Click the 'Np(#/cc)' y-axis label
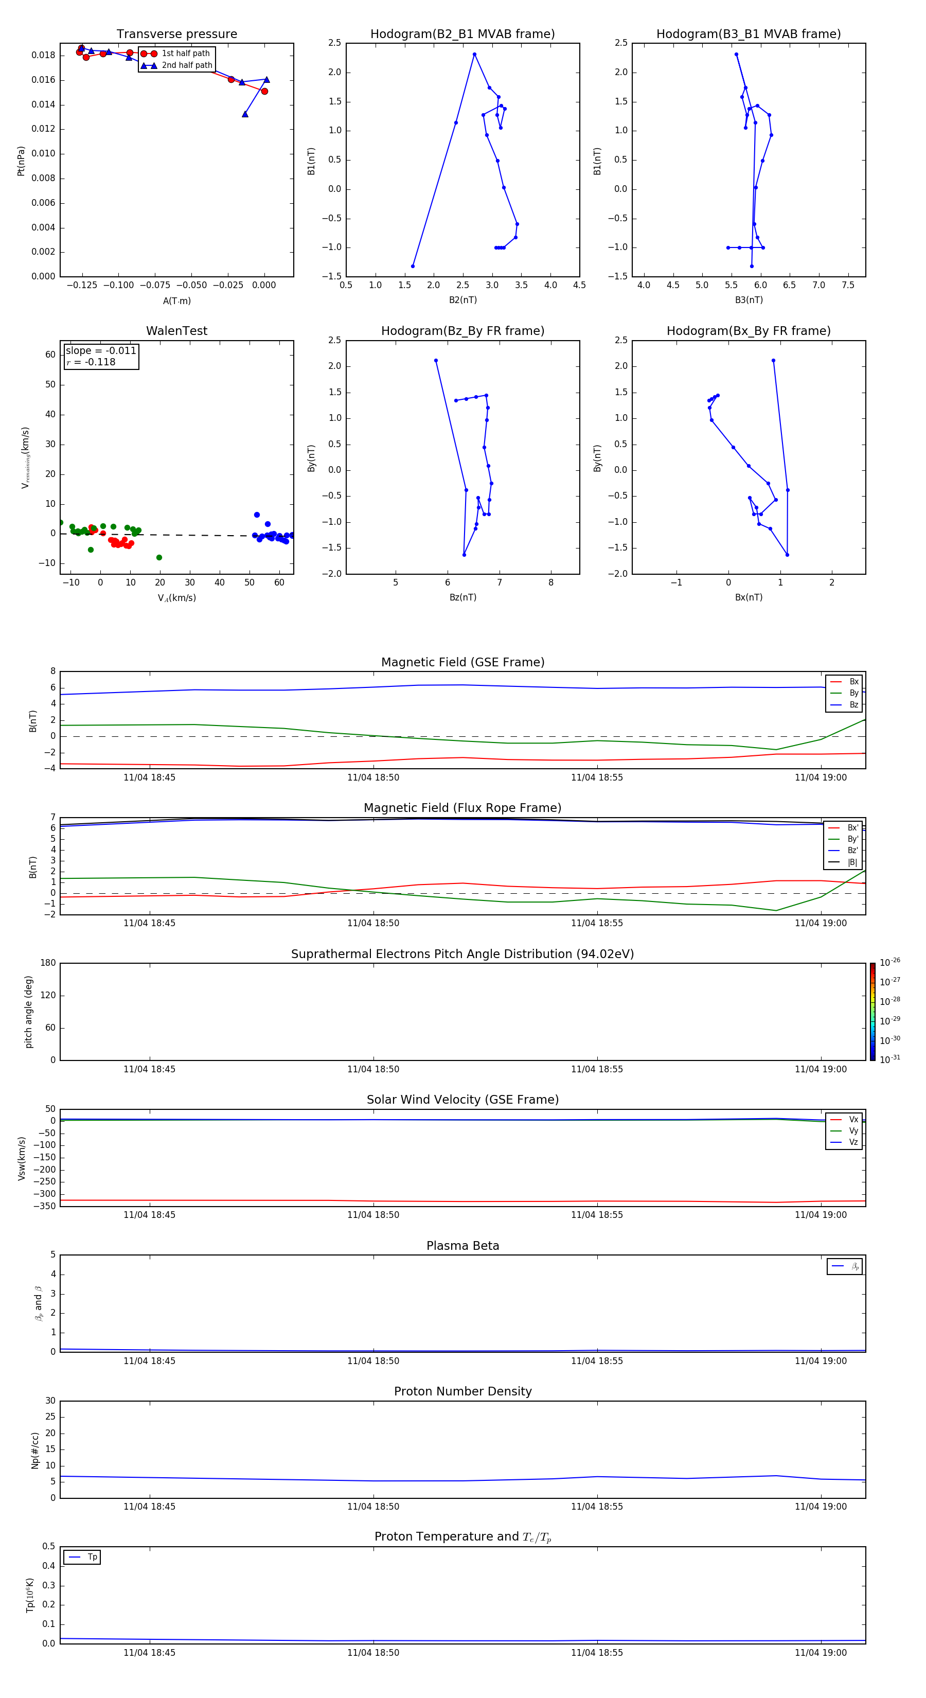The width and height of the screenshot is (926, 1698). pyautogui.click(x=35, y=1450)
